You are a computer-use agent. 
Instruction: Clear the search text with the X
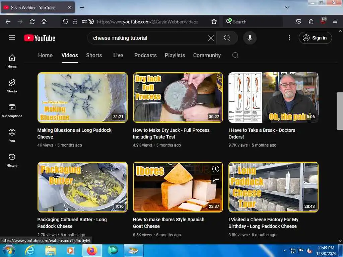coord(211,38)
